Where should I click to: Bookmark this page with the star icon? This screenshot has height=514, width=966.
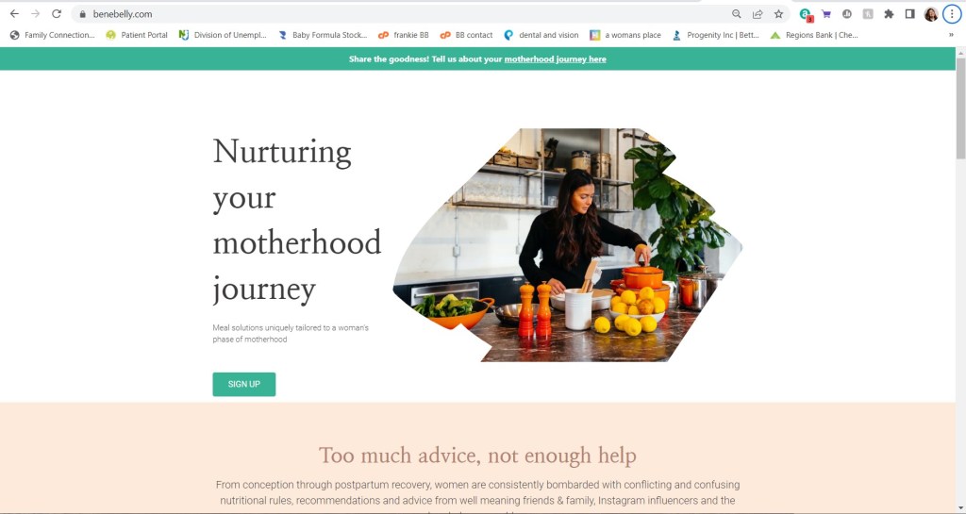click(778, 14)
